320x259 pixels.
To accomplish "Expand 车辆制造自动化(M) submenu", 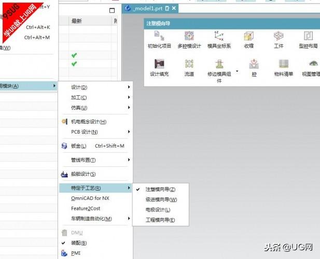I will (95, 219).
